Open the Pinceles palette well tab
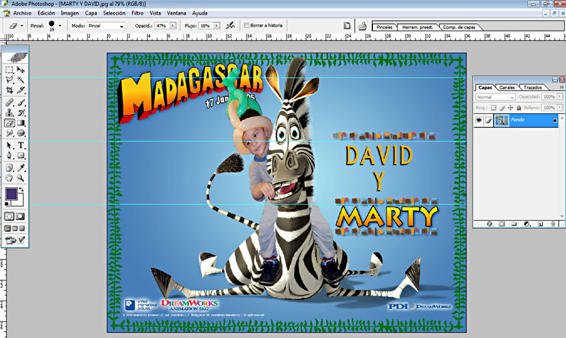The height and width of the screenshot is (338, 566). tap(384, 27)
